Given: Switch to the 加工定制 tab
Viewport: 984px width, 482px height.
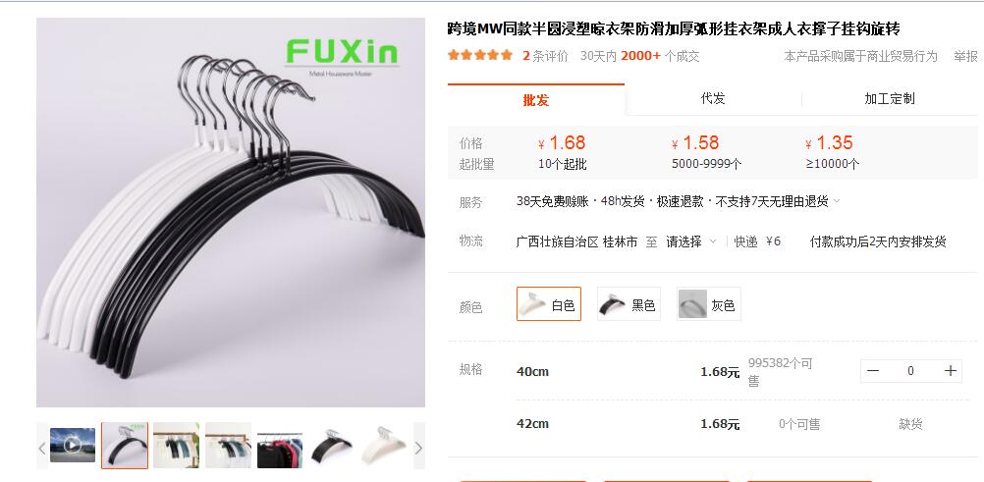Looking at the screenshot, I should pyautogui.click(x=890, y=98).
